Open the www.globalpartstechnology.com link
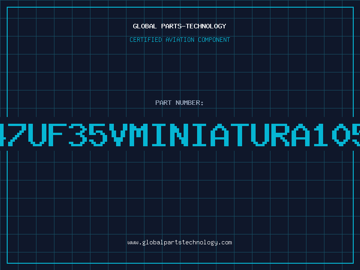 coord(180,243)
